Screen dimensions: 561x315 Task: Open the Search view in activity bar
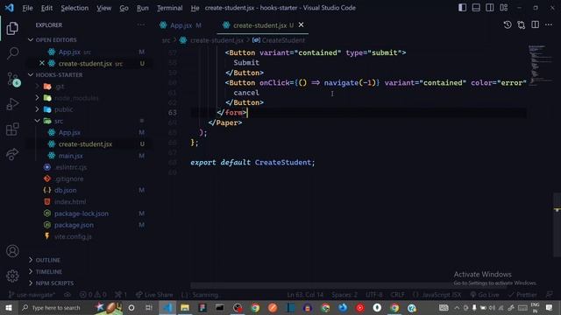coord(12,53)
